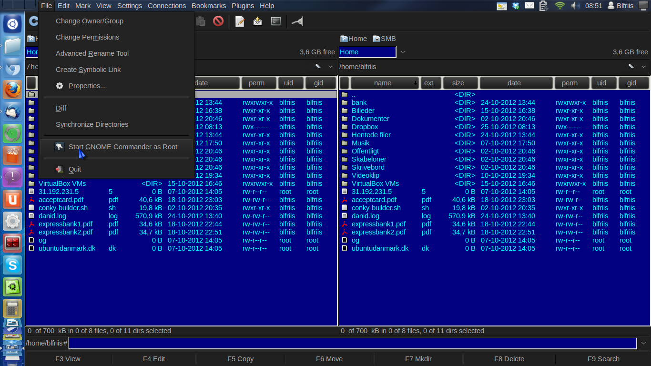Open Ubuntu One from the dock
The height and width of the screenshot is (366, 651).
(x=12, y=199)
